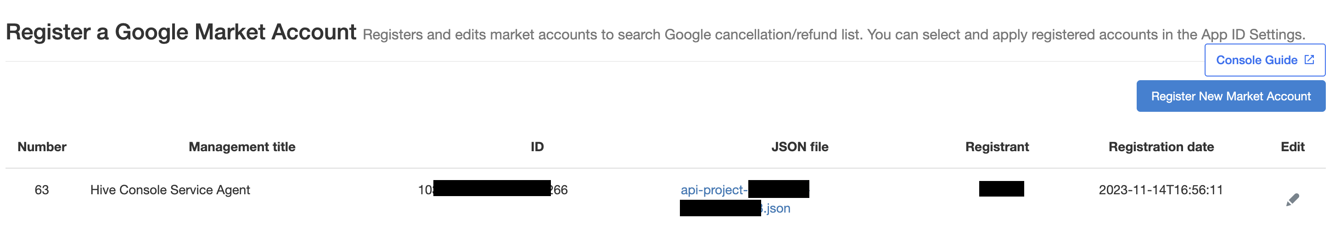Image resolution: width=1335 pixels, height=252 pixels.
Task: Click the Registrant column header
Action: point(997,147)
